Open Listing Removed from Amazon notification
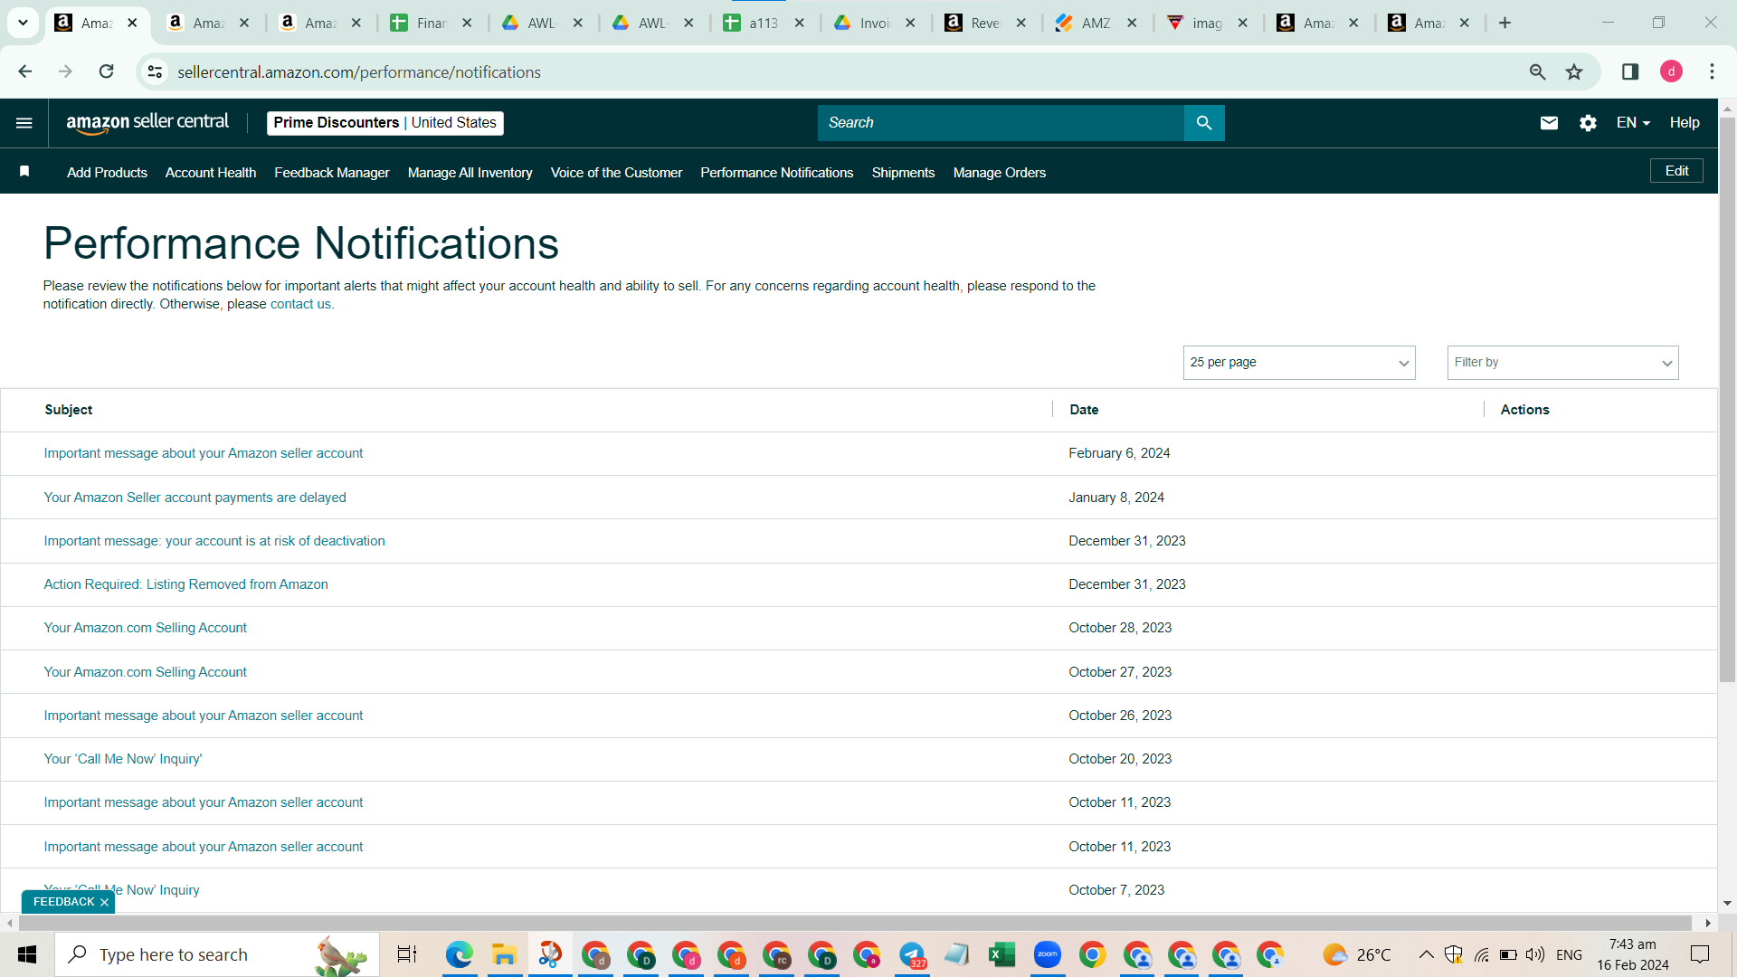The width and height of the screenshot is (1737, 977). tap(186, 584)
